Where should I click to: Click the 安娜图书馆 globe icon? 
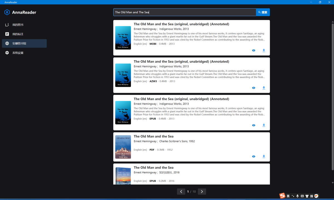coord(7,44)
